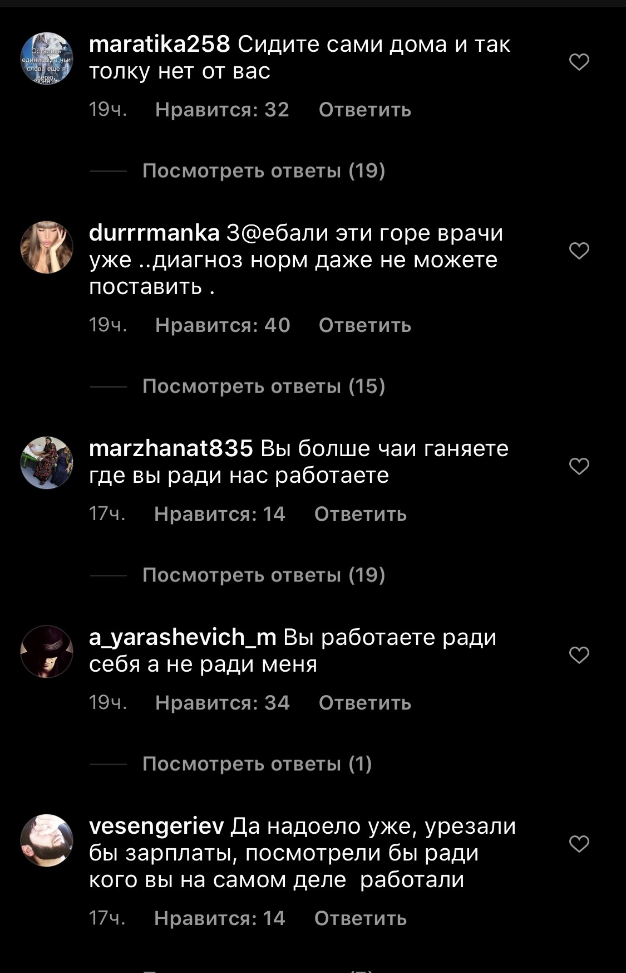626x973 pixels.
Task: Like vesengeriev's comment using the heart
Action: (x=579, y=844)
